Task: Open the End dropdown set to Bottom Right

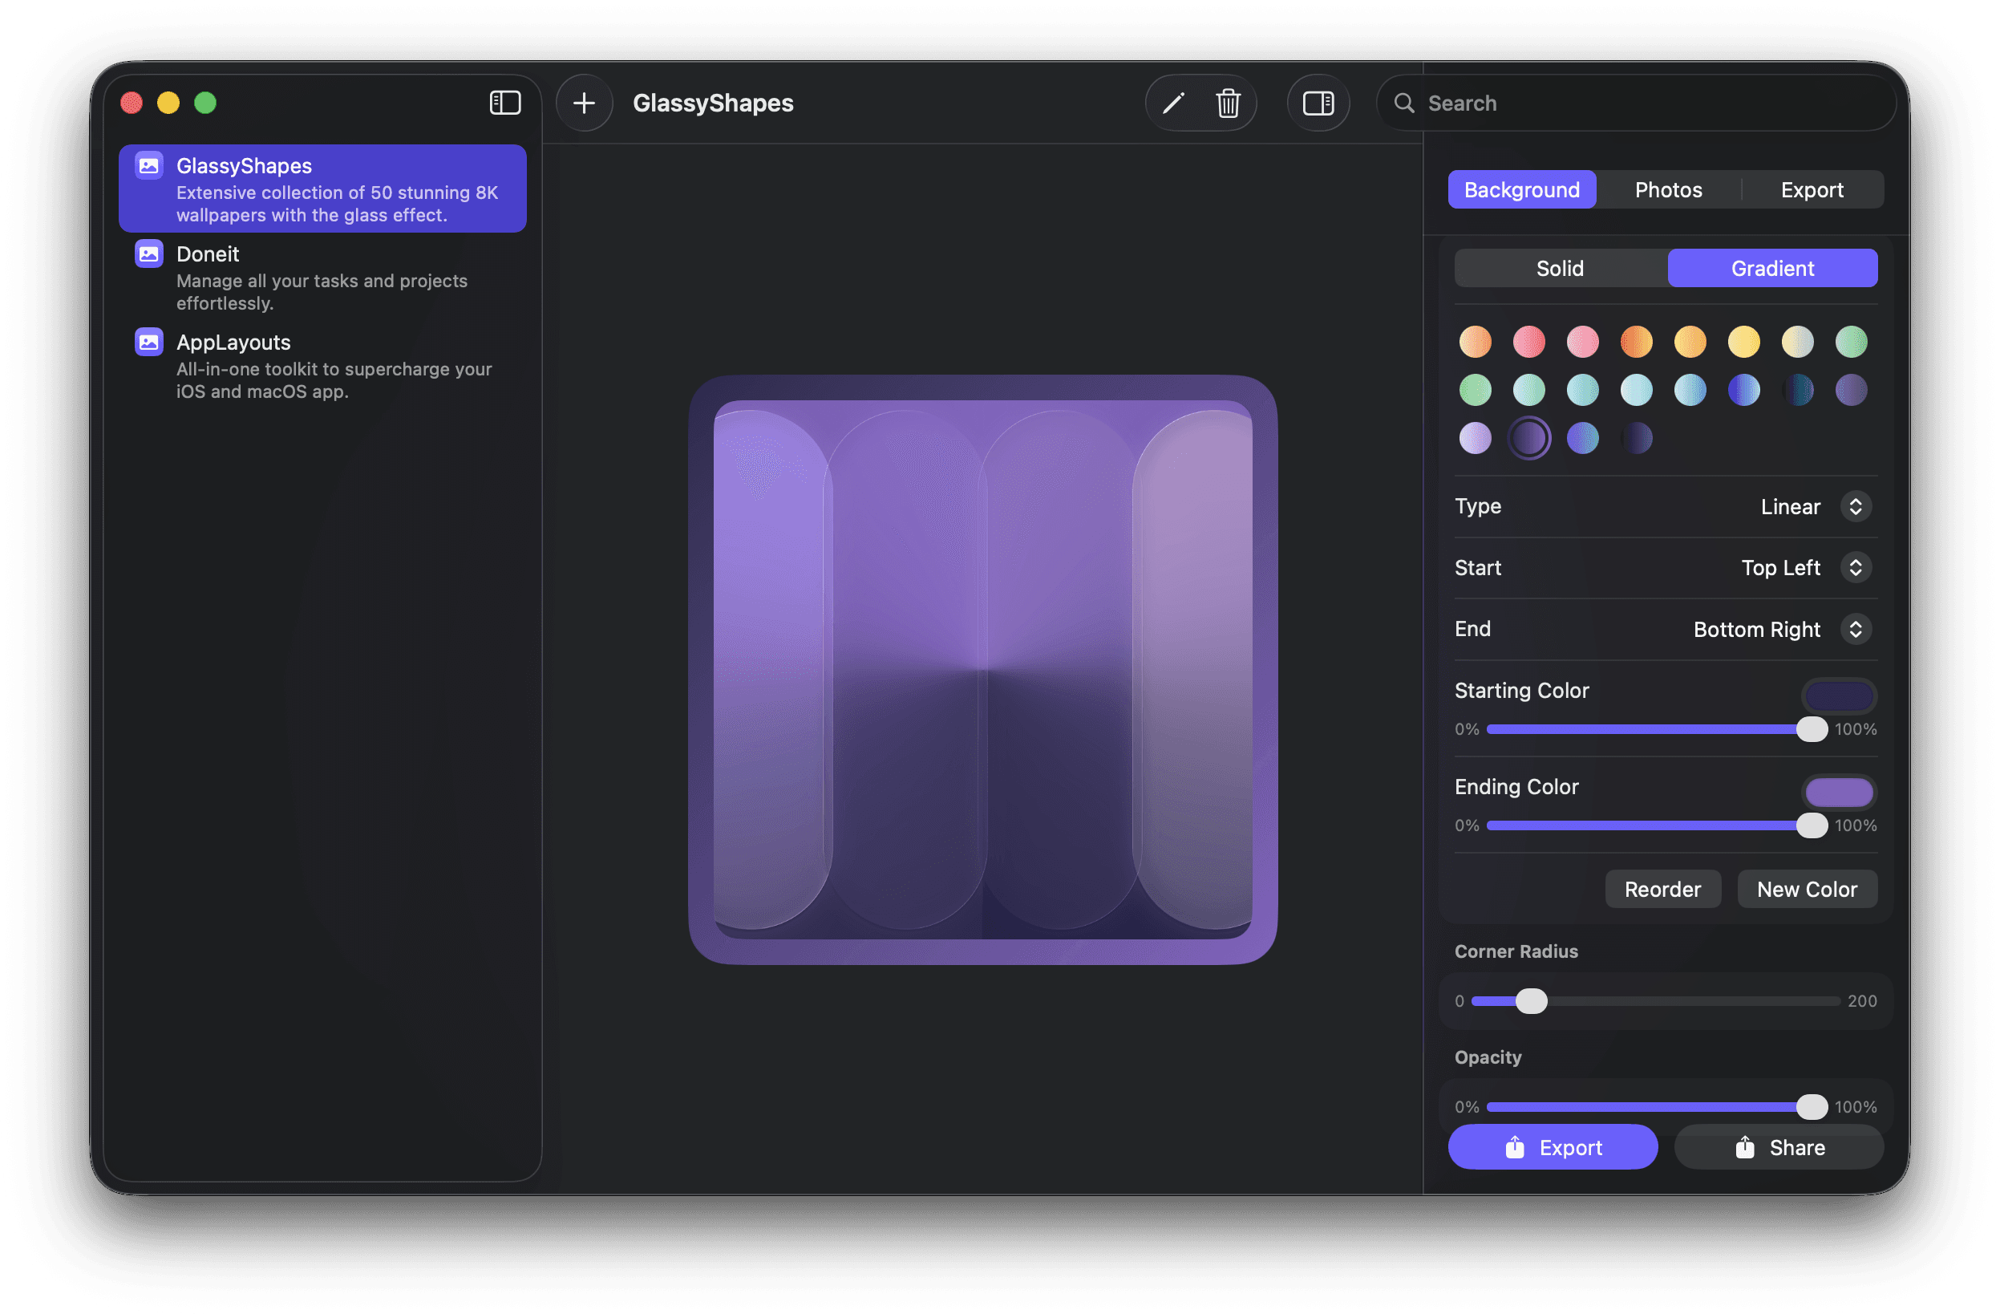Action: [1855, 629]
